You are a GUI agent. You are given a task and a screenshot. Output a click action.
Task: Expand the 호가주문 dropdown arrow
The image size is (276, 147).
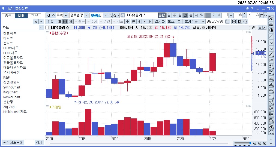pyautogui.click(x=203, y=22)
